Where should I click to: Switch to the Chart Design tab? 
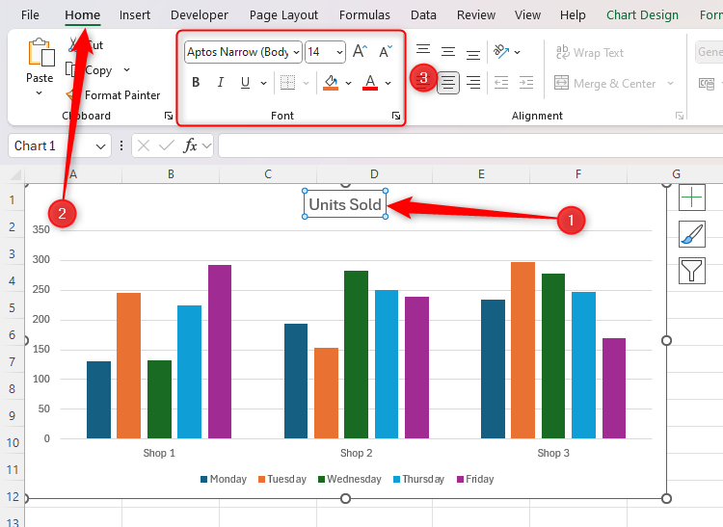pos(642,15)
